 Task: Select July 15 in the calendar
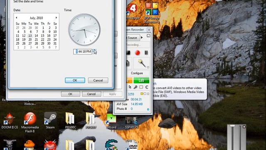42,35
